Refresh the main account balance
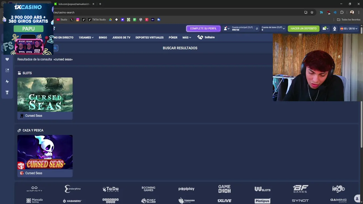Screen dimensions: 363x204 click(257, 29)
